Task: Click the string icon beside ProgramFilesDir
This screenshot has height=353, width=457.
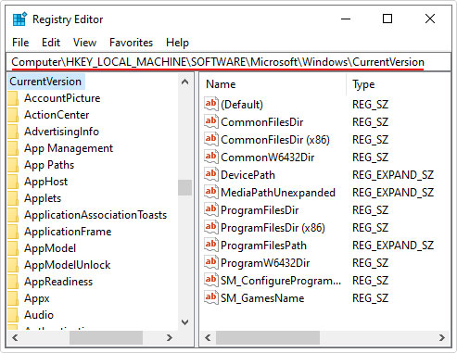Action: (211, 209)
